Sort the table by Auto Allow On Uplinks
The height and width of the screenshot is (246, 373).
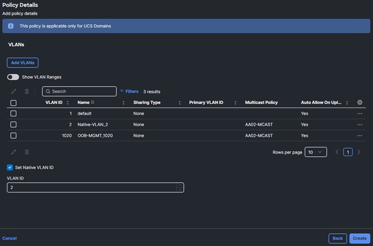347,103
